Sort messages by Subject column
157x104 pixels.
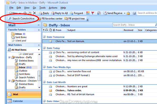click(95, 30)
